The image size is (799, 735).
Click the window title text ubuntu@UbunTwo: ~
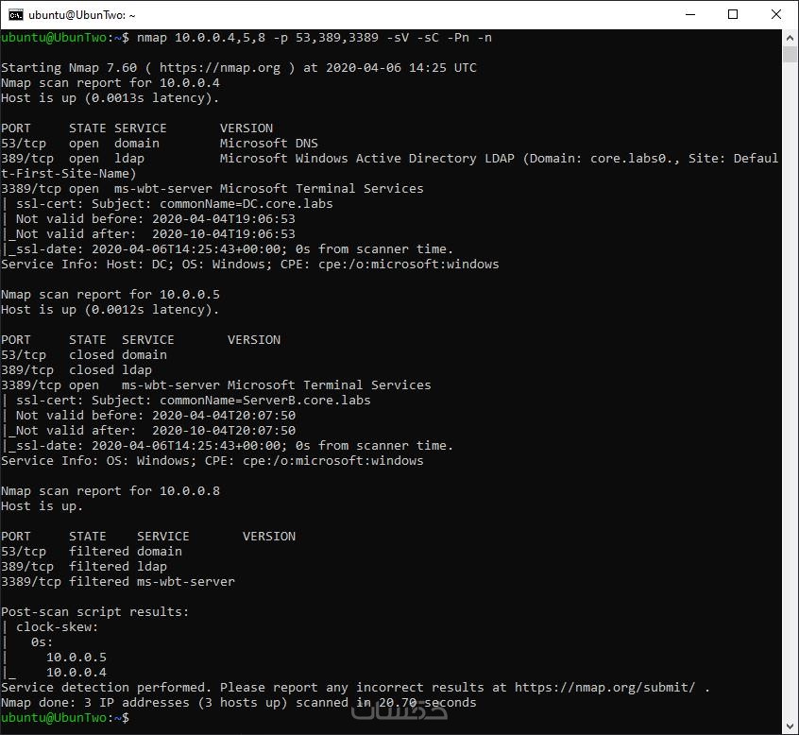click(x=81, y=15)
